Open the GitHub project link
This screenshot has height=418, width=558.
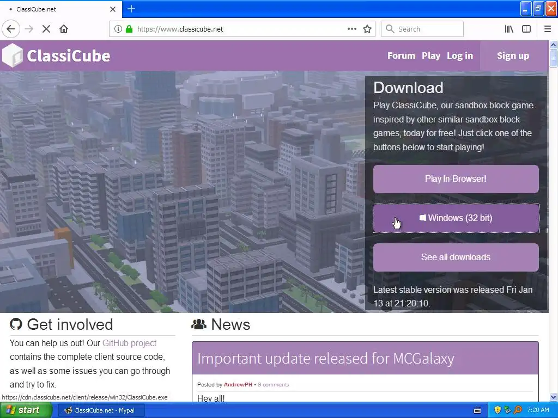(130, 343)
